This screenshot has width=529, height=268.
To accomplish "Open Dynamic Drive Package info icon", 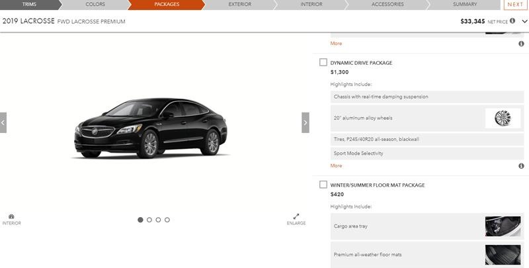I will click(521, 165).
